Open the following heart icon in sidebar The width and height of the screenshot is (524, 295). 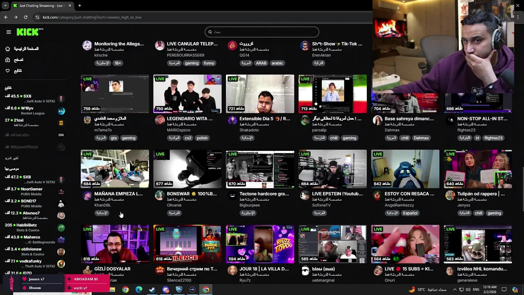[x=7, y=71]
